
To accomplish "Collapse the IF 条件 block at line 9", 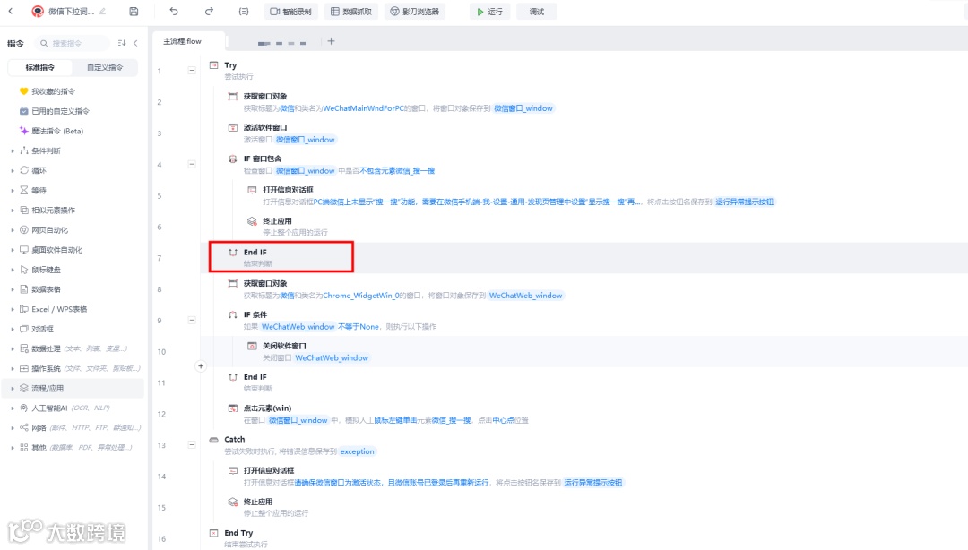I will tap(192, 320).
